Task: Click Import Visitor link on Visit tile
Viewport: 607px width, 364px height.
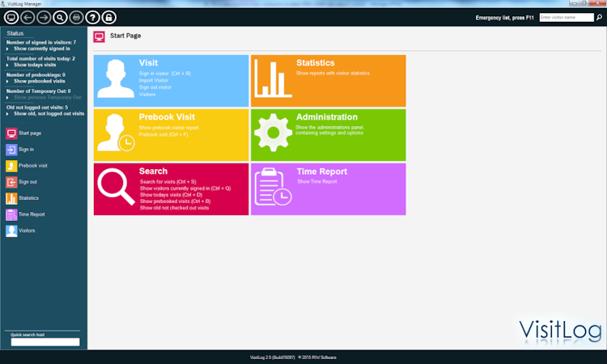Action: pos(154,80)
